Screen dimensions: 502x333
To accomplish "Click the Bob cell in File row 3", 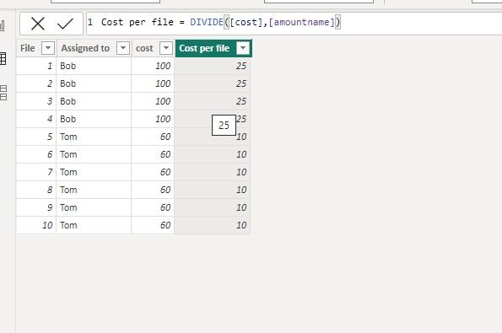I will [94, 101].
